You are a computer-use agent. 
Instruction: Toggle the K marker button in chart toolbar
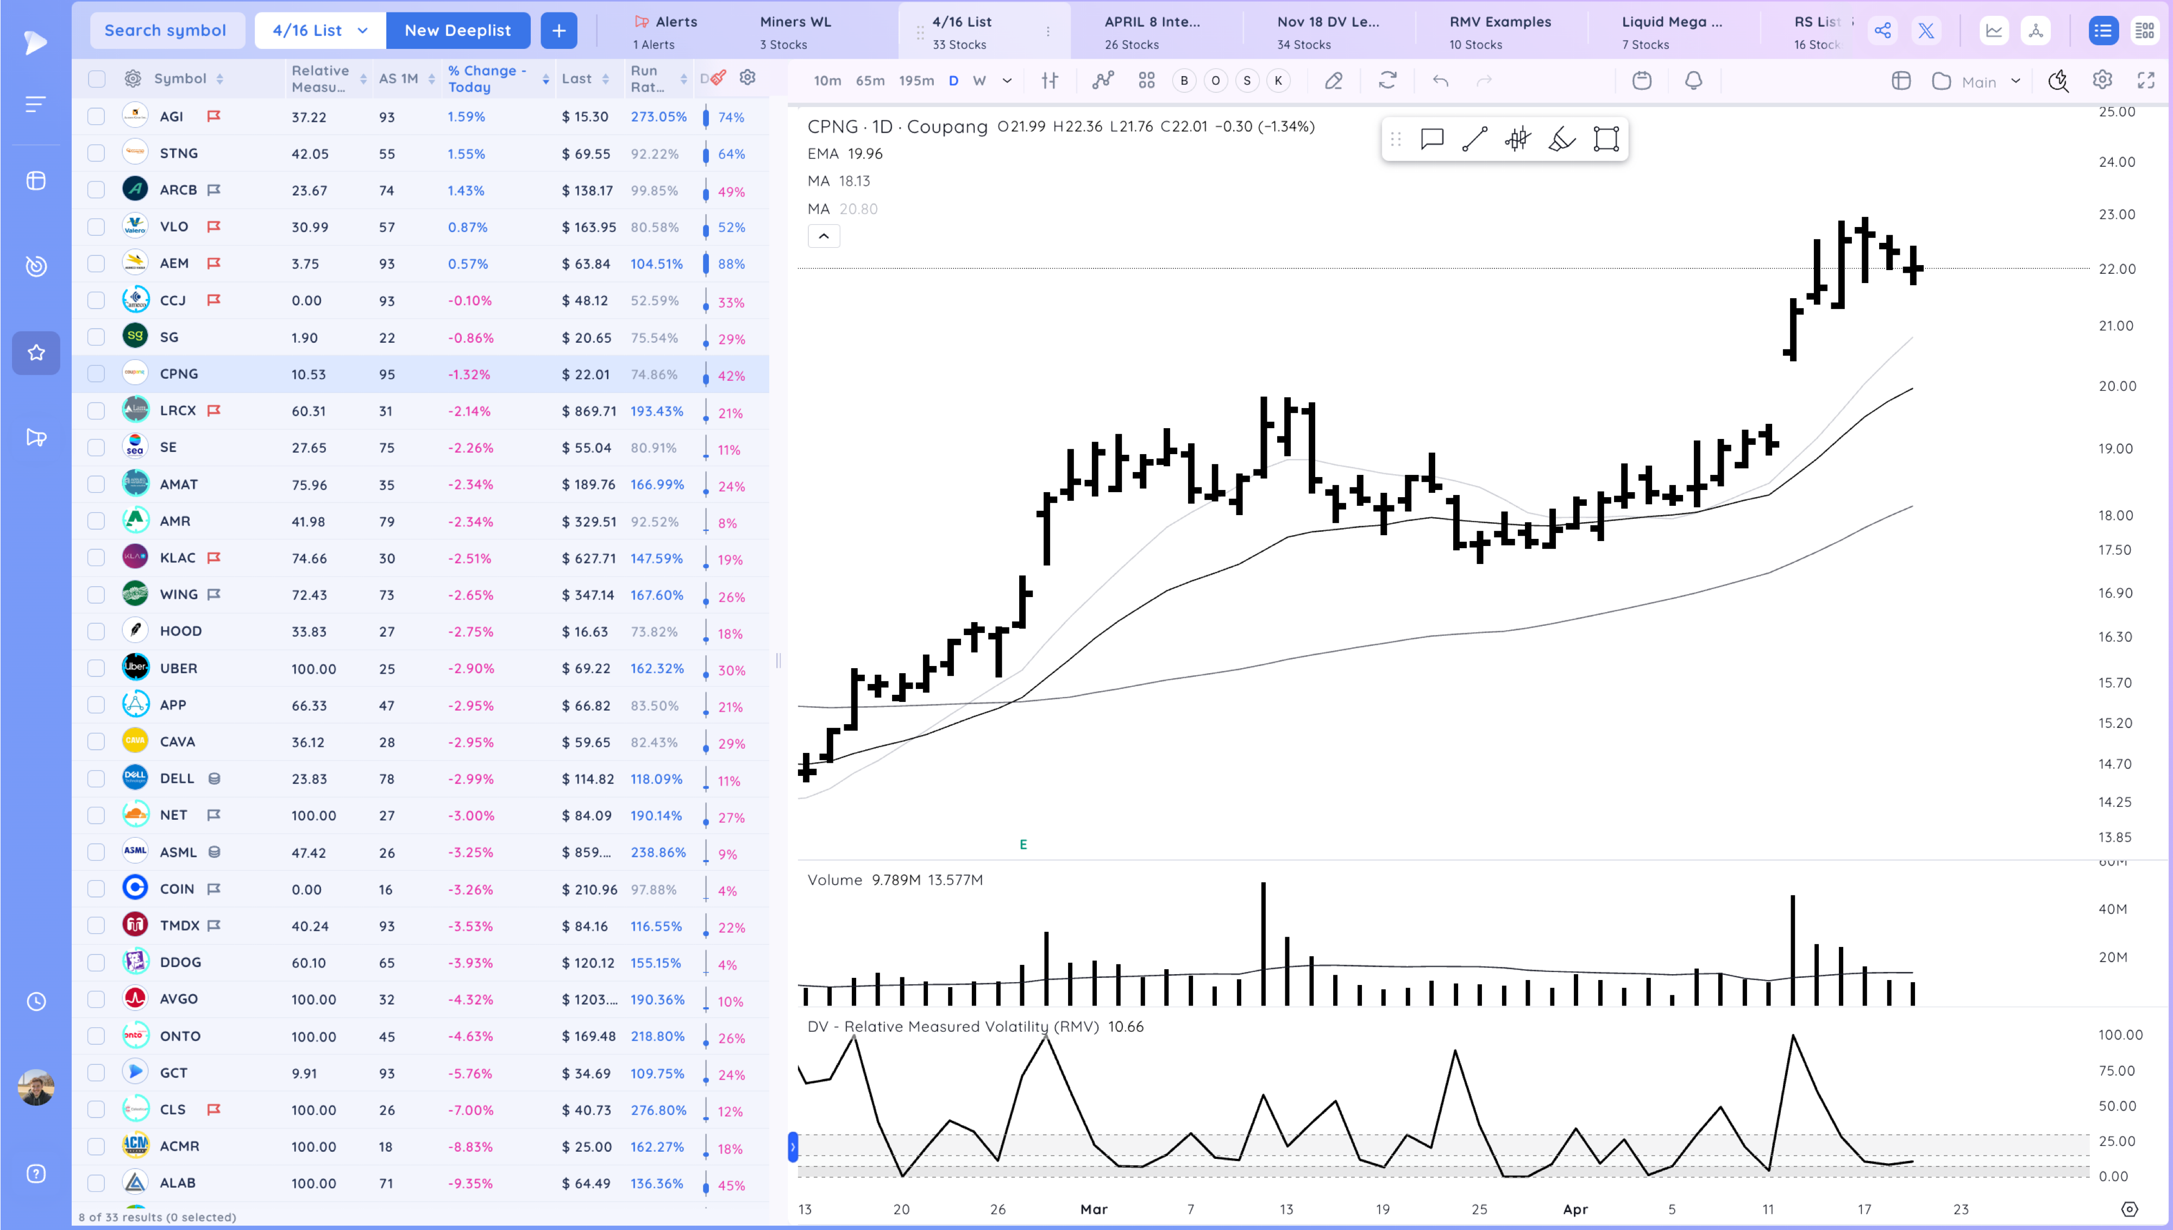coord(1279,80)
